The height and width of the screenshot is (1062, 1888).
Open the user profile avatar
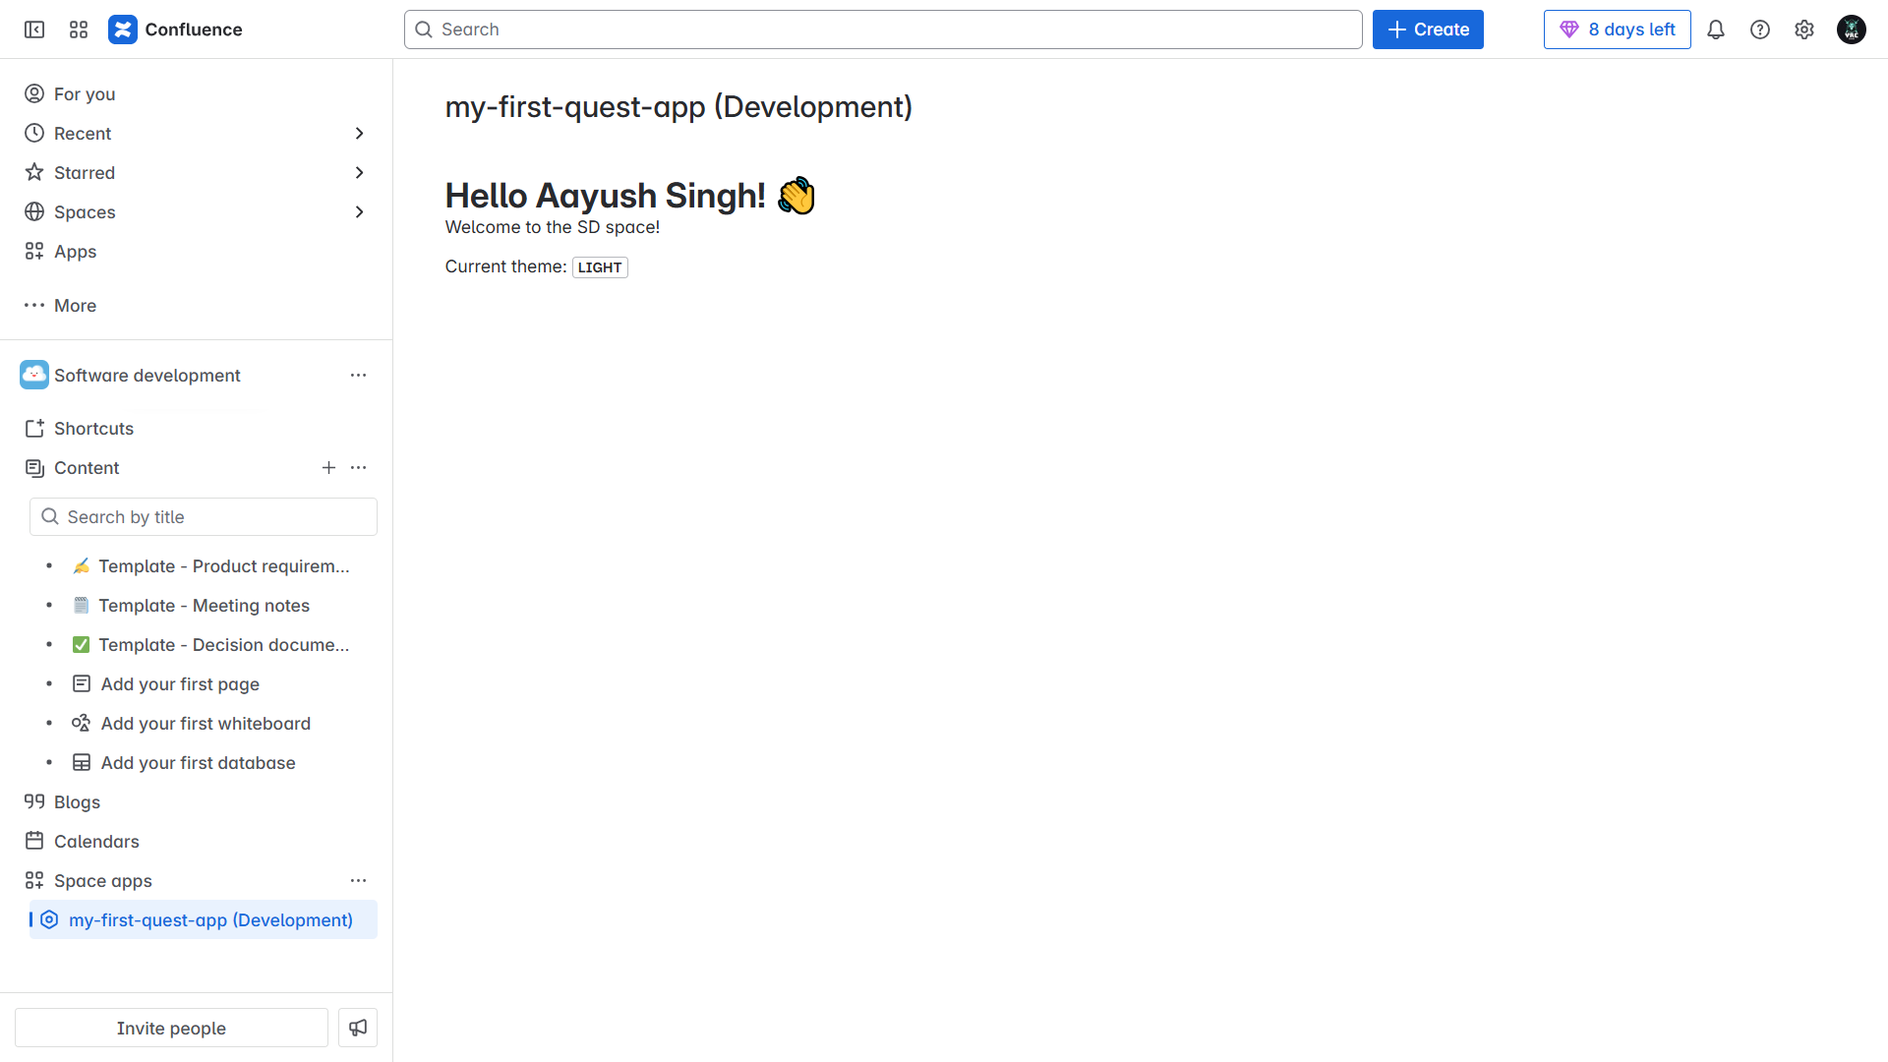[1851, 29]
